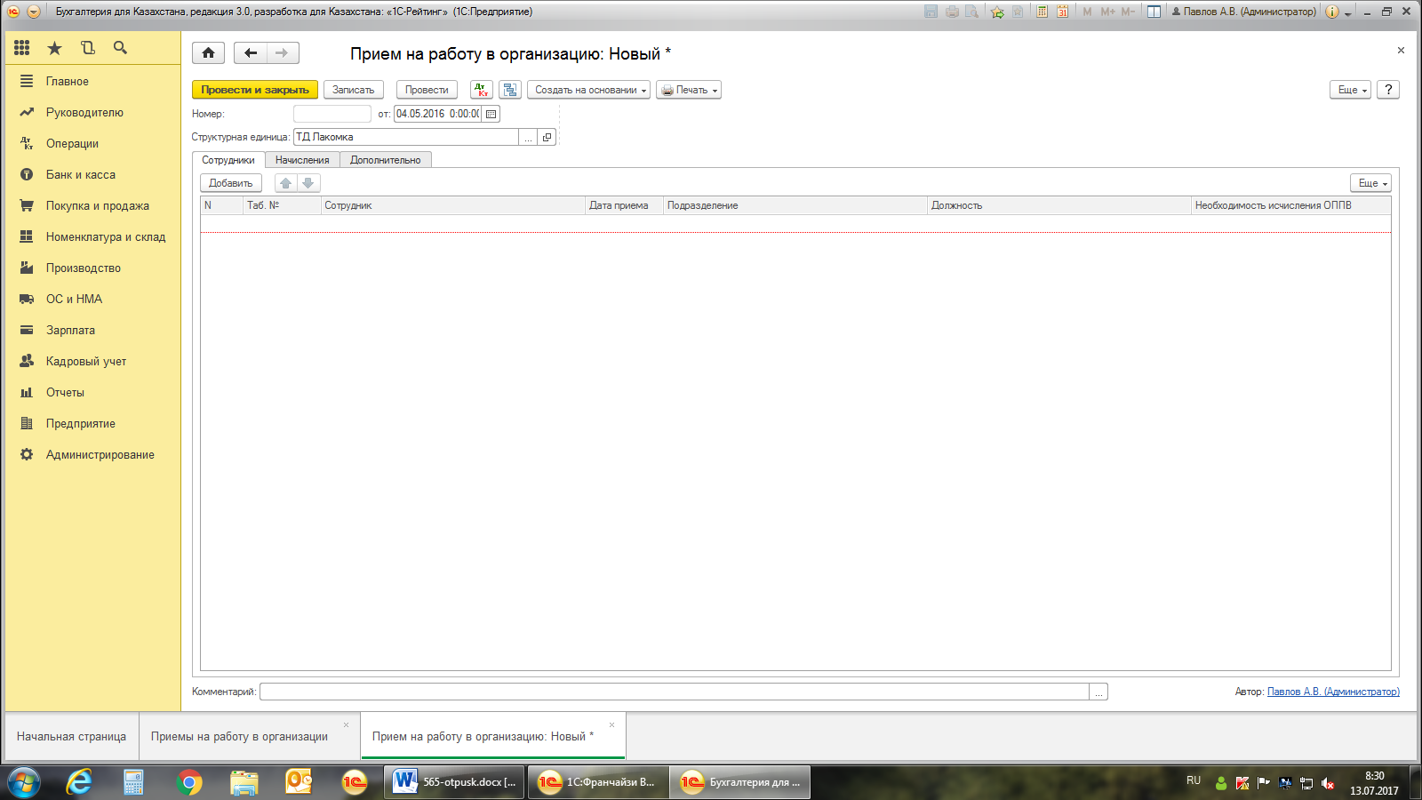Move the employee row down
This screenshot has width=1422, height=800.
point(308,183)
